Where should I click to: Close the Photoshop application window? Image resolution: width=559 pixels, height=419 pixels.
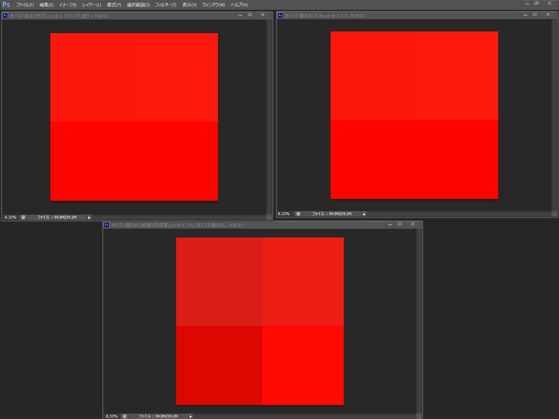tap(550, 3)
